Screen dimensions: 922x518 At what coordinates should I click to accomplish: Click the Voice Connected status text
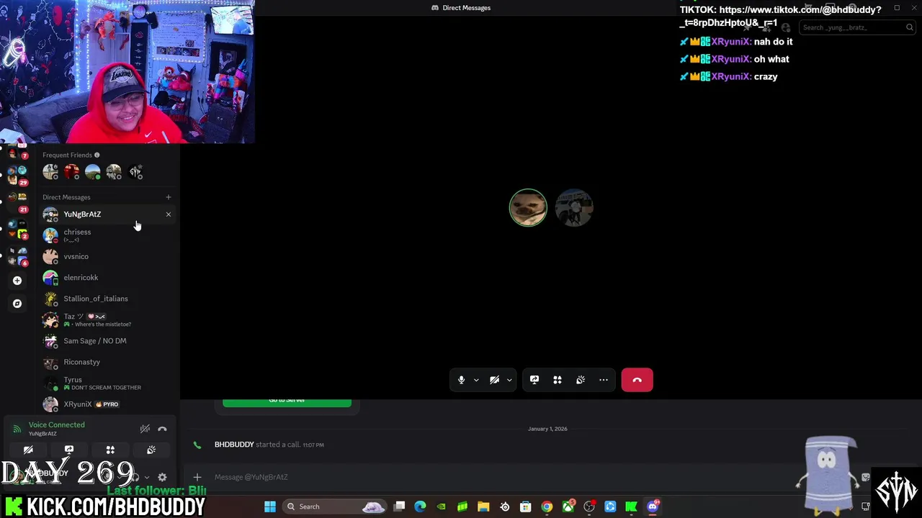(56, 424)
